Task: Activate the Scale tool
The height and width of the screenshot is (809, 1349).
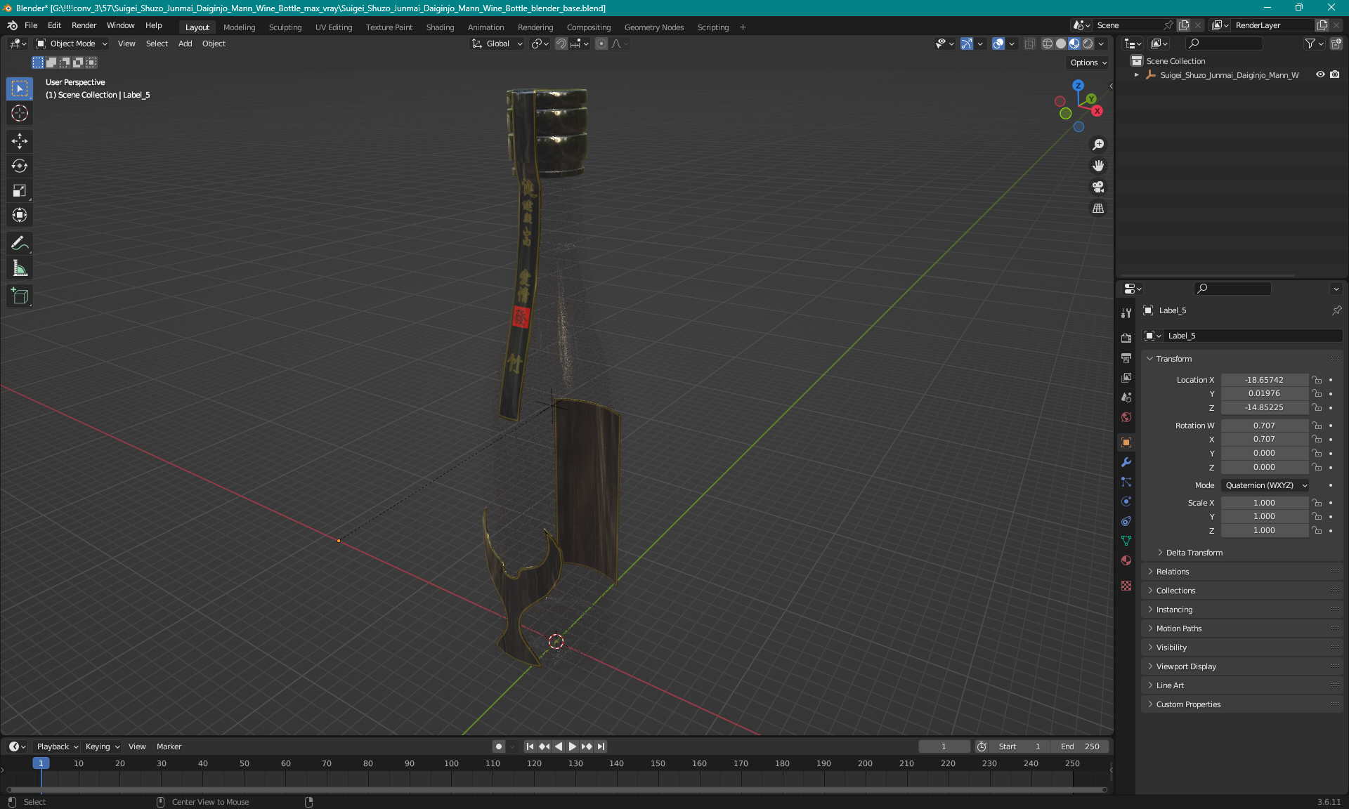Action: point(20,190)
